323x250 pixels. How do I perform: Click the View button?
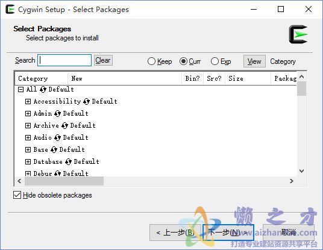pyautogui.click(x=254, y=61)
